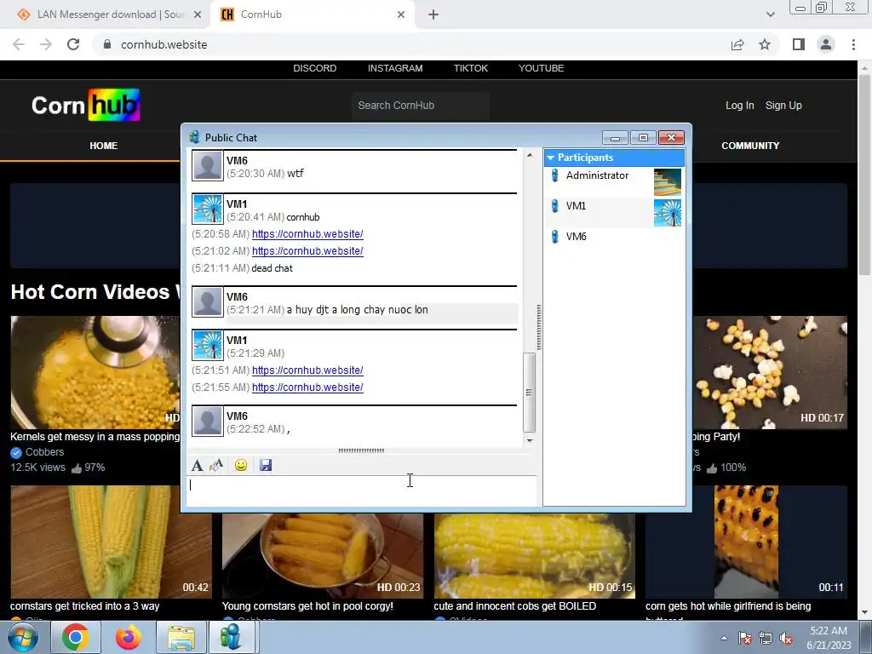Open 'cornstars get tricked into a 3 way' video
Screen dimensions: 872x654
(111, 542)
